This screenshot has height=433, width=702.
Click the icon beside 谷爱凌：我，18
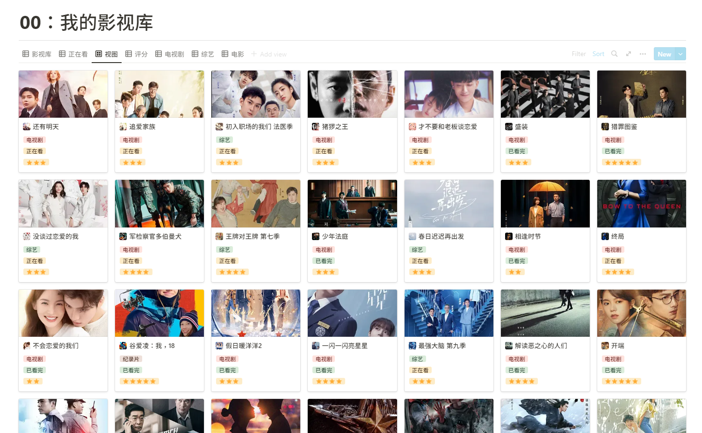pyautogui.click(x=123, y=346)
